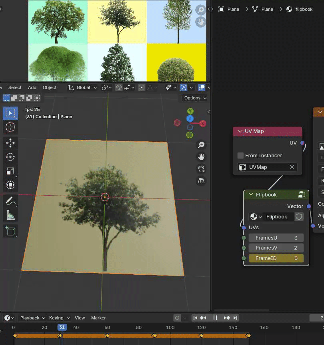Activate the Rotate tool
This screenshot has height=345, width=324.
[10, 157]
